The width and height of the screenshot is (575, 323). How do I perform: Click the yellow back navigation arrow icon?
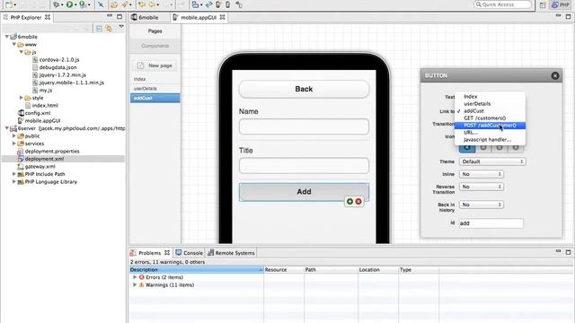[142, 4]
